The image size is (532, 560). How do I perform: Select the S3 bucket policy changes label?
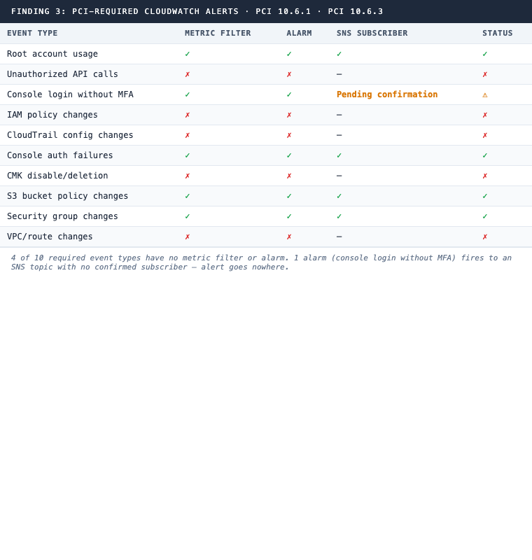67,196
